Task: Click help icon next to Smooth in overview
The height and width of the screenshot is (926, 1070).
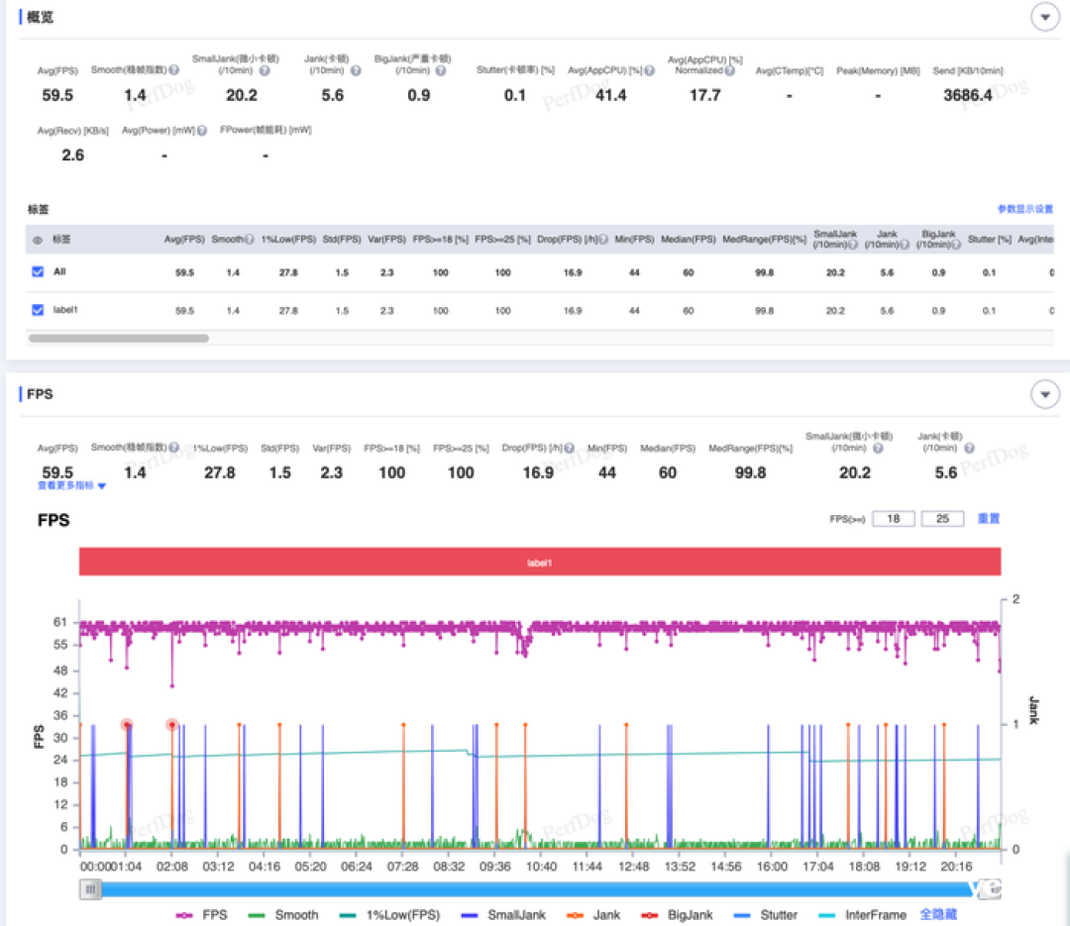Action: 174,69
